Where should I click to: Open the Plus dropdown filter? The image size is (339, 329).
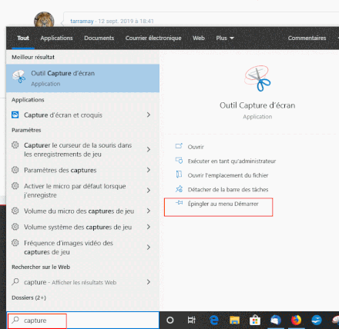[x=225, y=38]
